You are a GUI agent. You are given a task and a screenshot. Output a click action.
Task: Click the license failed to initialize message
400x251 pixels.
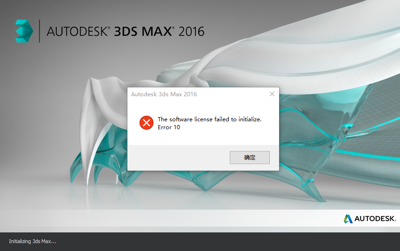click(x=209, y=119)
